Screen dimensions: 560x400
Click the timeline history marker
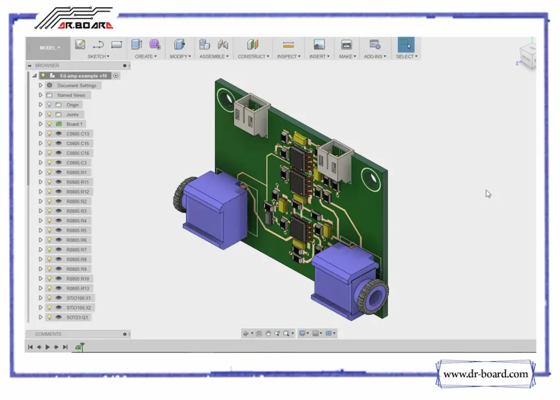coord(79,346)
